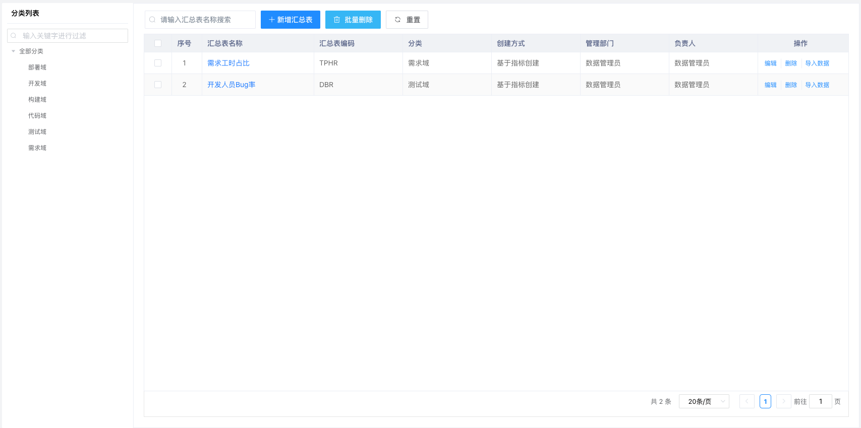Viewport: 861px width, 428px height.
Task: Select 测试域 in the category tree
Action: [37, 132]
